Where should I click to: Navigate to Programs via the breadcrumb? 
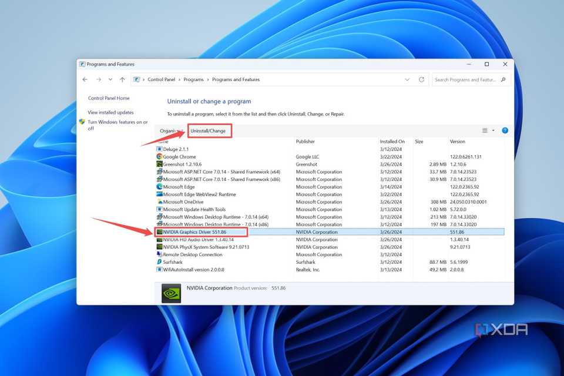tap(194, 79)
